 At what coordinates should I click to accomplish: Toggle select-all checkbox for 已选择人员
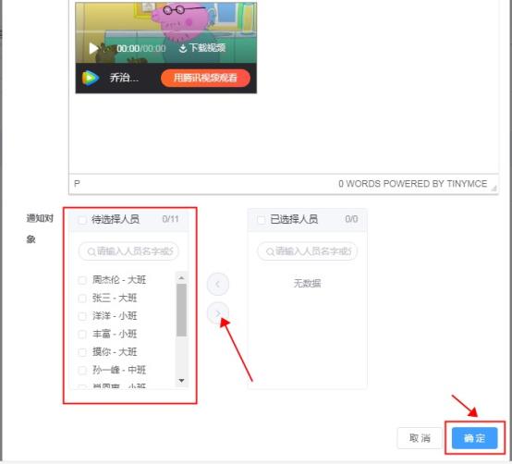coord(261,220)
